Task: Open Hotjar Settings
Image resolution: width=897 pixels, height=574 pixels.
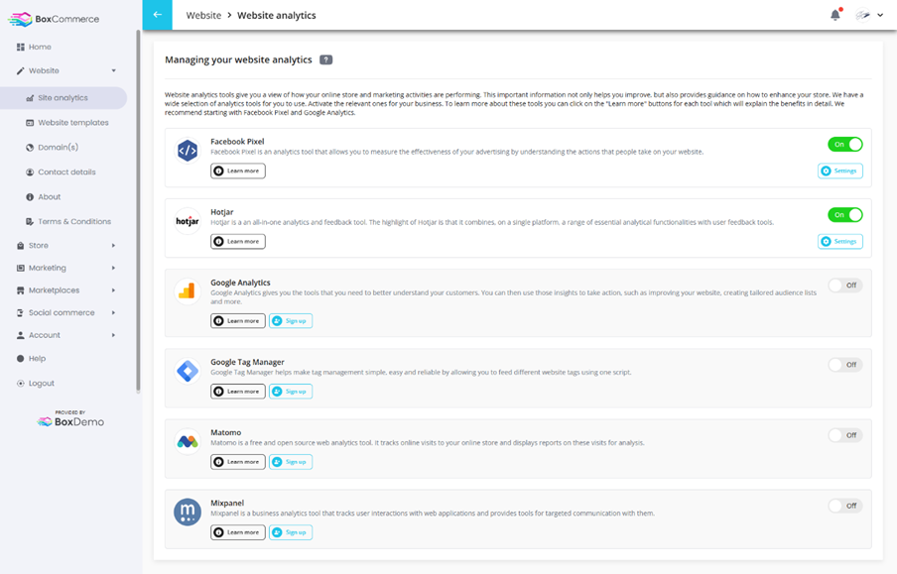Action: (x=839, y=241)
